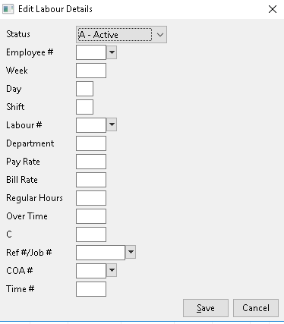Focus the Regular Hours field
The image size is (284, 324).
pos(91,198)
